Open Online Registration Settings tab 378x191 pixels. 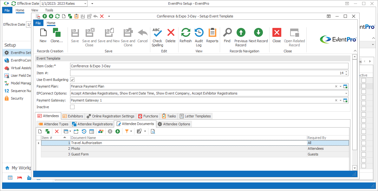point(111,116)
